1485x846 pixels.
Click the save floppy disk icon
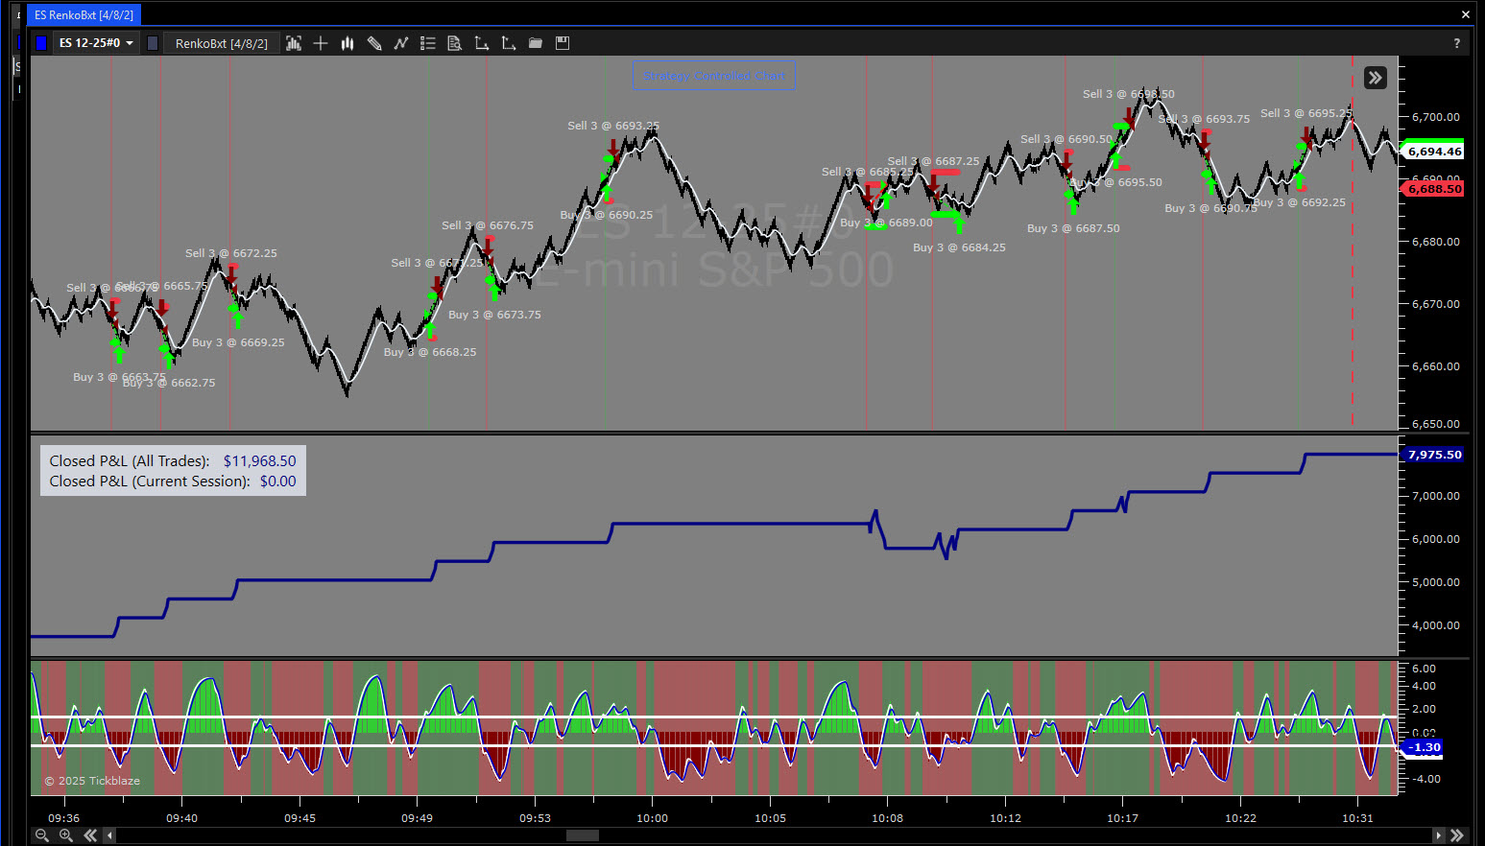[563, 43]
